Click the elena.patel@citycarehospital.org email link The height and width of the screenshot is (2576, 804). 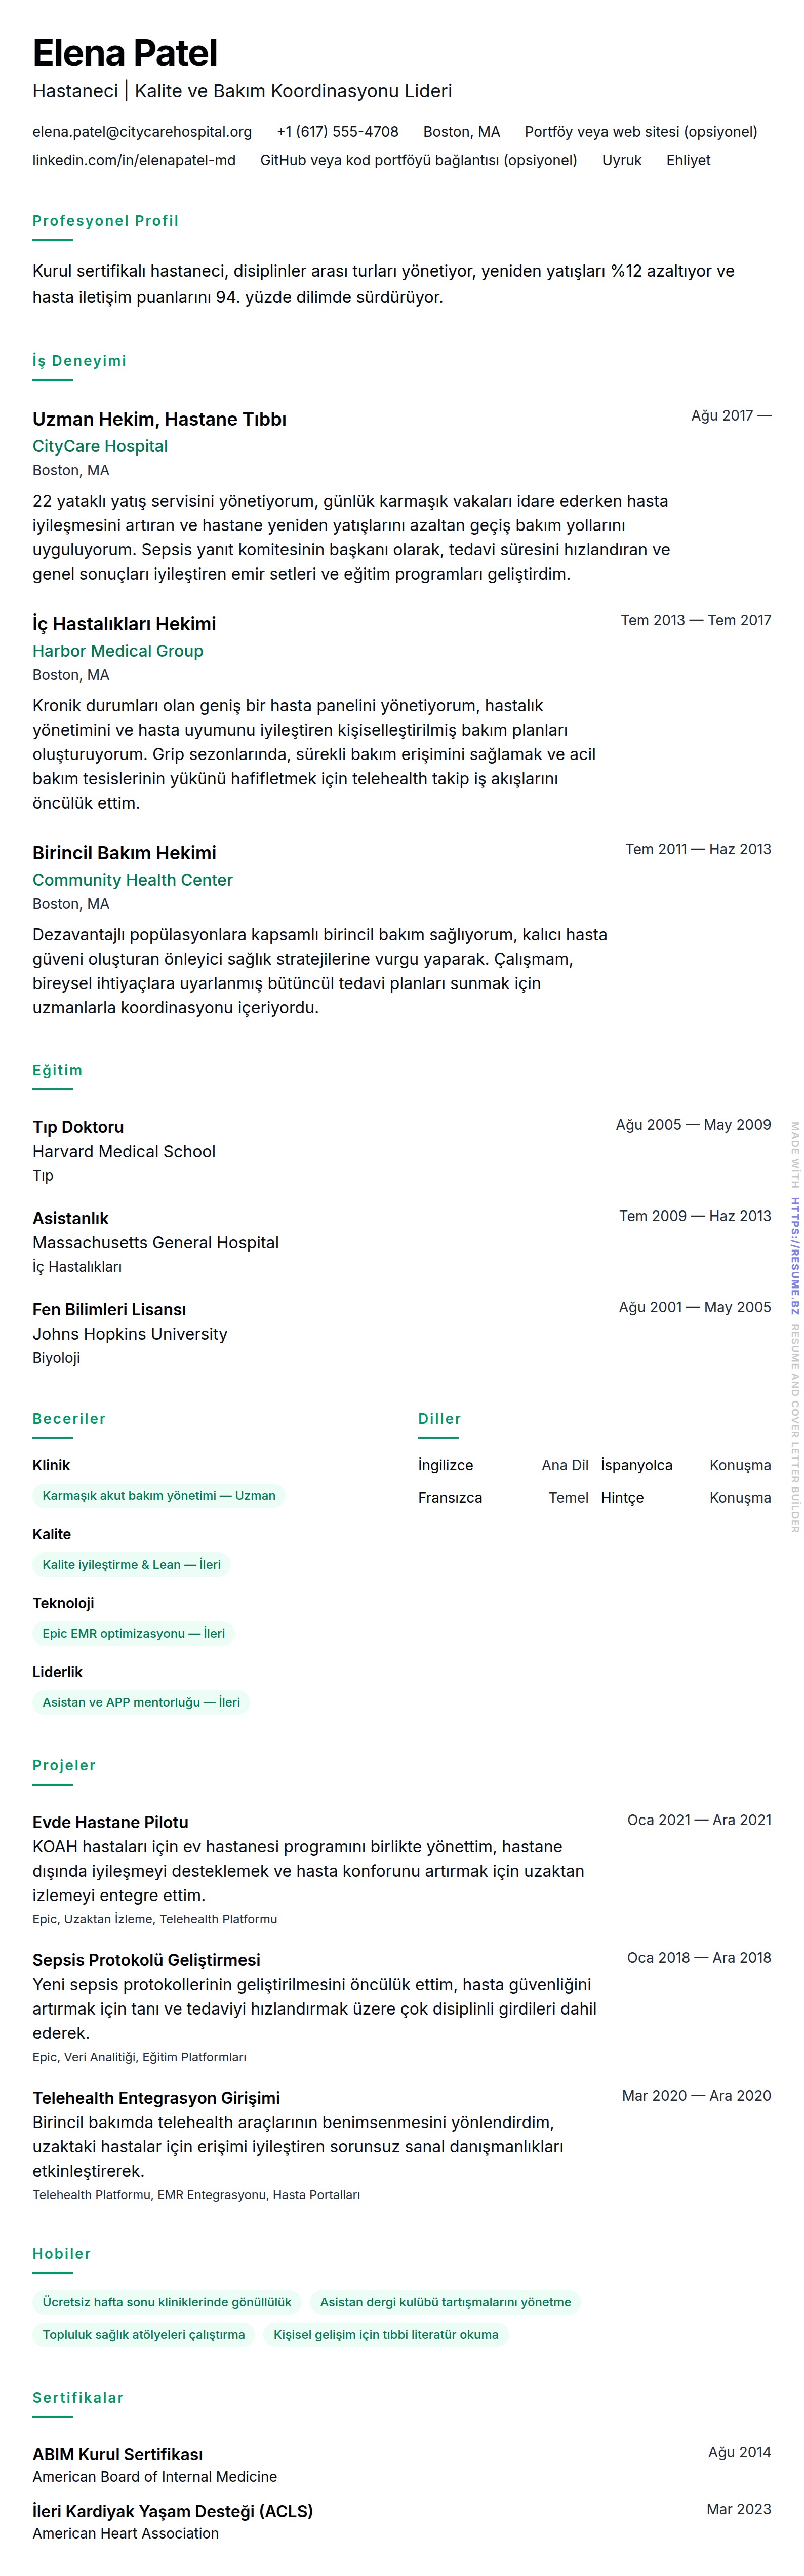[142, 132]
